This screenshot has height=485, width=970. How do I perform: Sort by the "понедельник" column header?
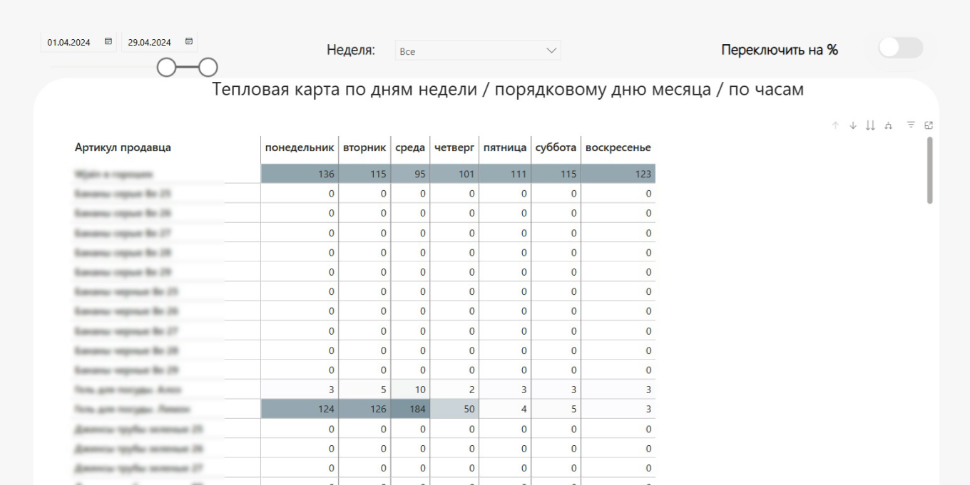coord(299,147)
